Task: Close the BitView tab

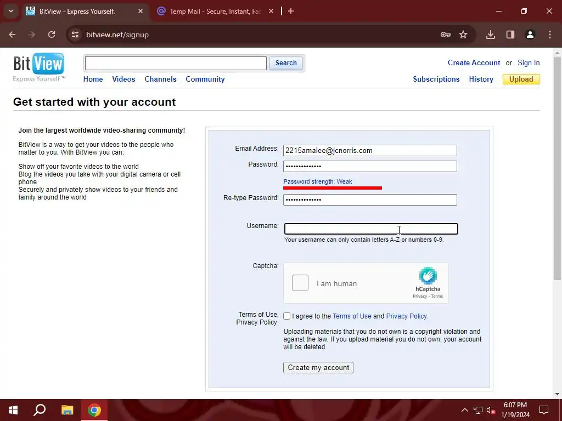Action: [140, 11]
